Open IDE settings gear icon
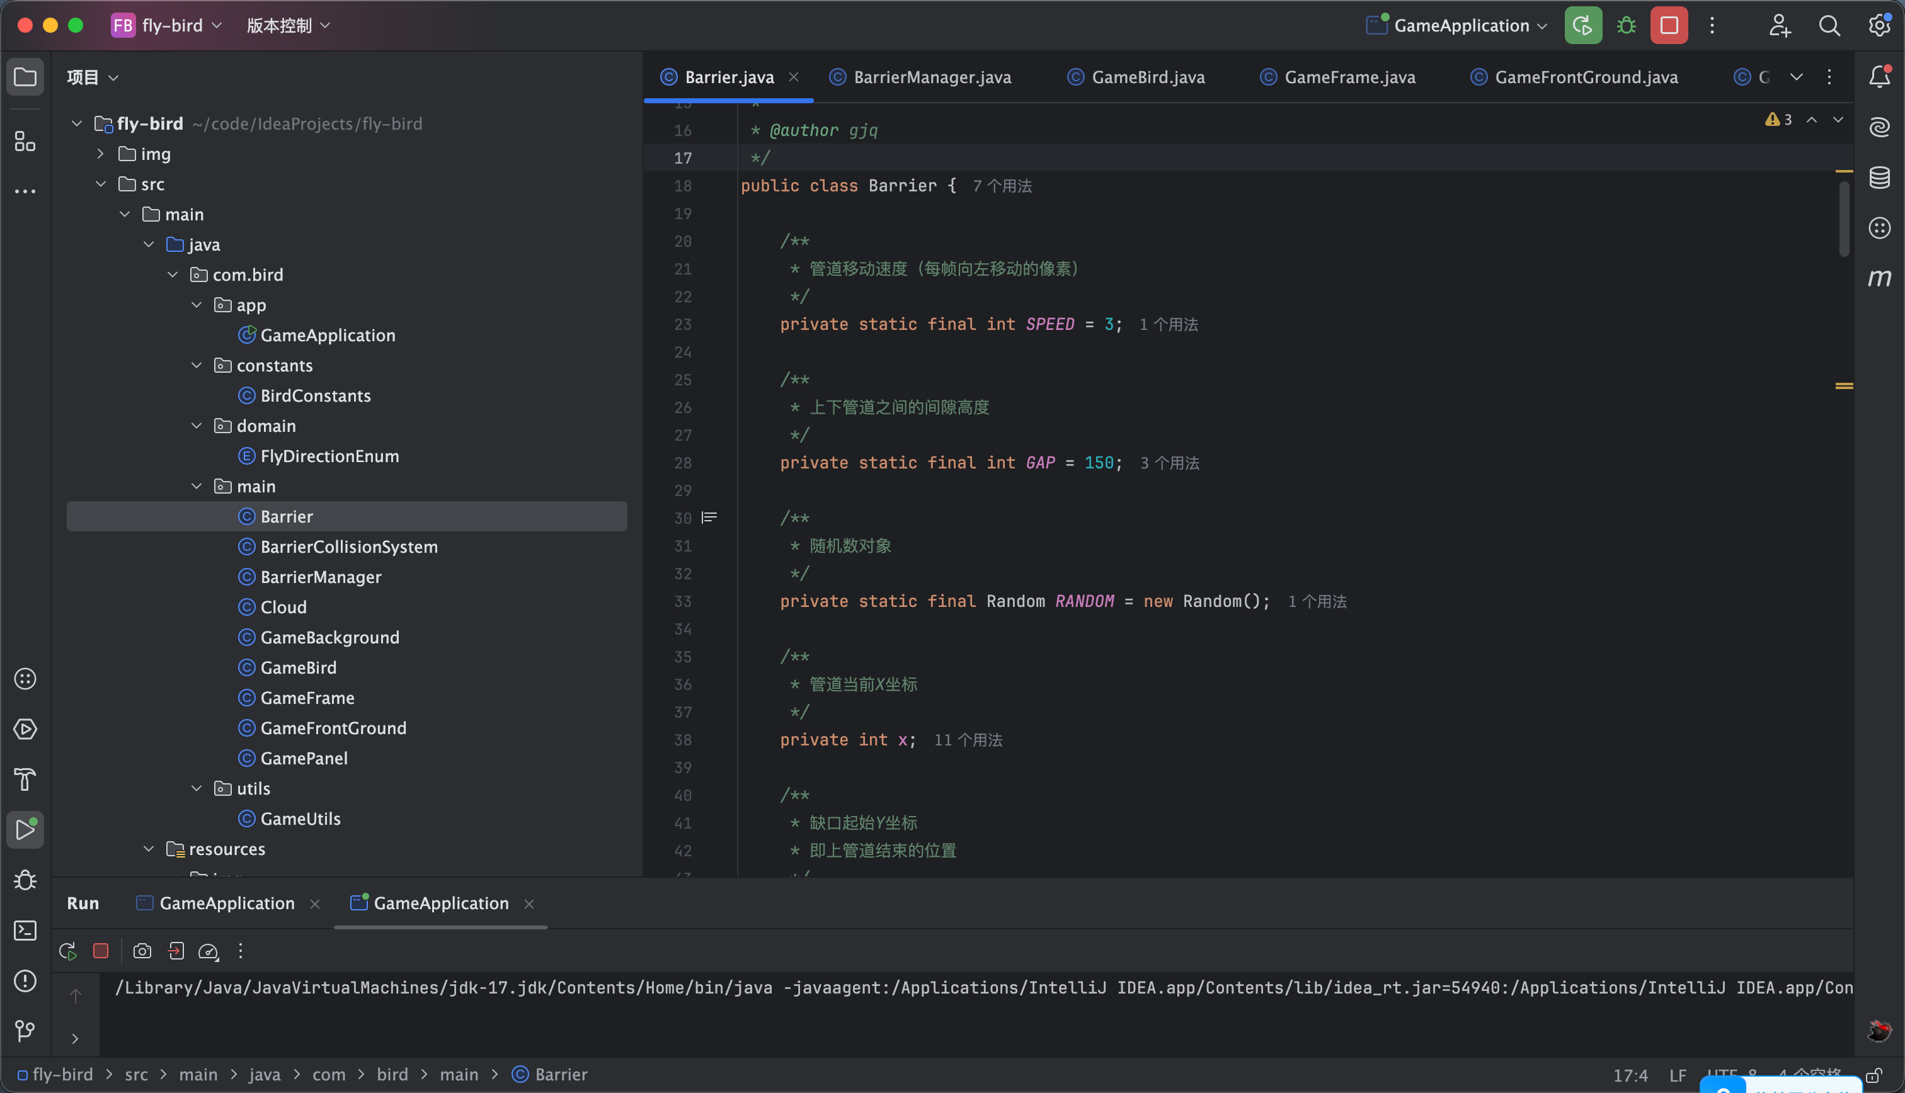 (1879, 26)
